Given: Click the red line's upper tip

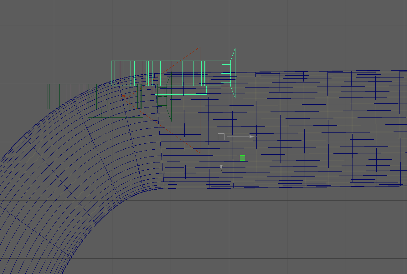Looking at the screenshot, I should pos(199,47).
